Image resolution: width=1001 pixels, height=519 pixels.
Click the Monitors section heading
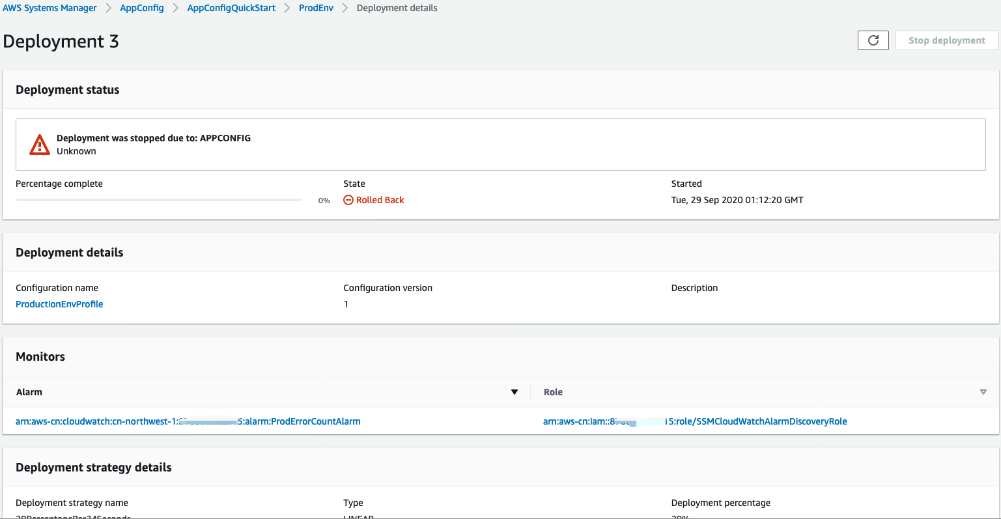tap(40, 357)
